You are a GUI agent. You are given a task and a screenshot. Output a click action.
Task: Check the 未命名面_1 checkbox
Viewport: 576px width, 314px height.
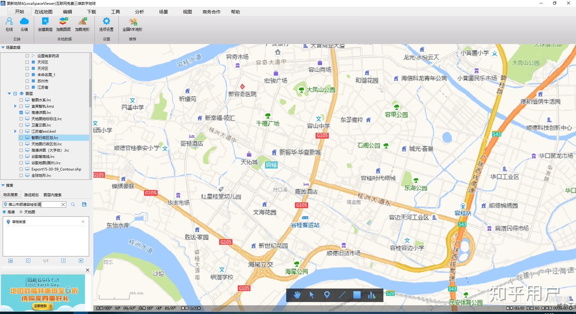click(x=27, y=75)
